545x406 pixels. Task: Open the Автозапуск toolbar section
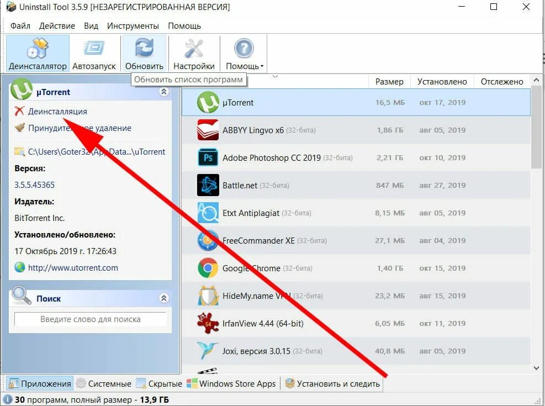tap(94, 53)
